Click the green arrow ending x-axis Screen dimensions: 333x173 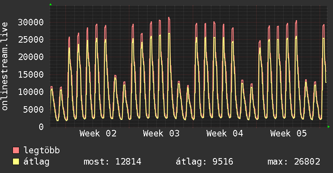[329, 127]
